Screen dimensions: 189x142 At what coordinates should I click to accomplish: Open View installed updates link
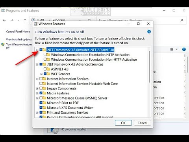click(x=19, y=39)
